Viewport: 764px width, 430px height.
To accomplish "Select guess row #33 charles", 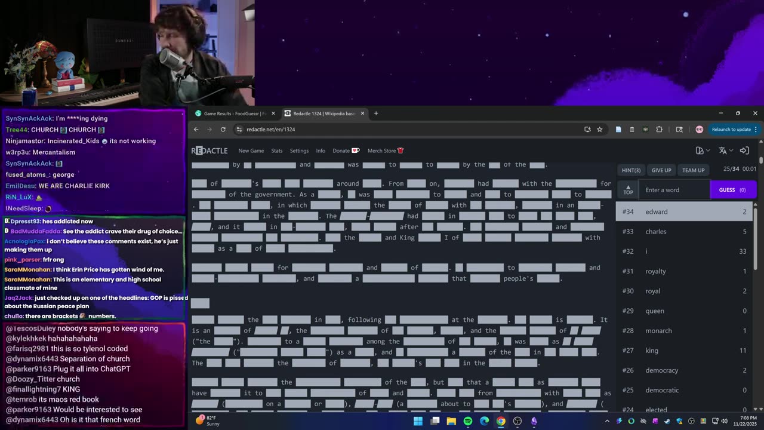I will click(x=684, y=232).
